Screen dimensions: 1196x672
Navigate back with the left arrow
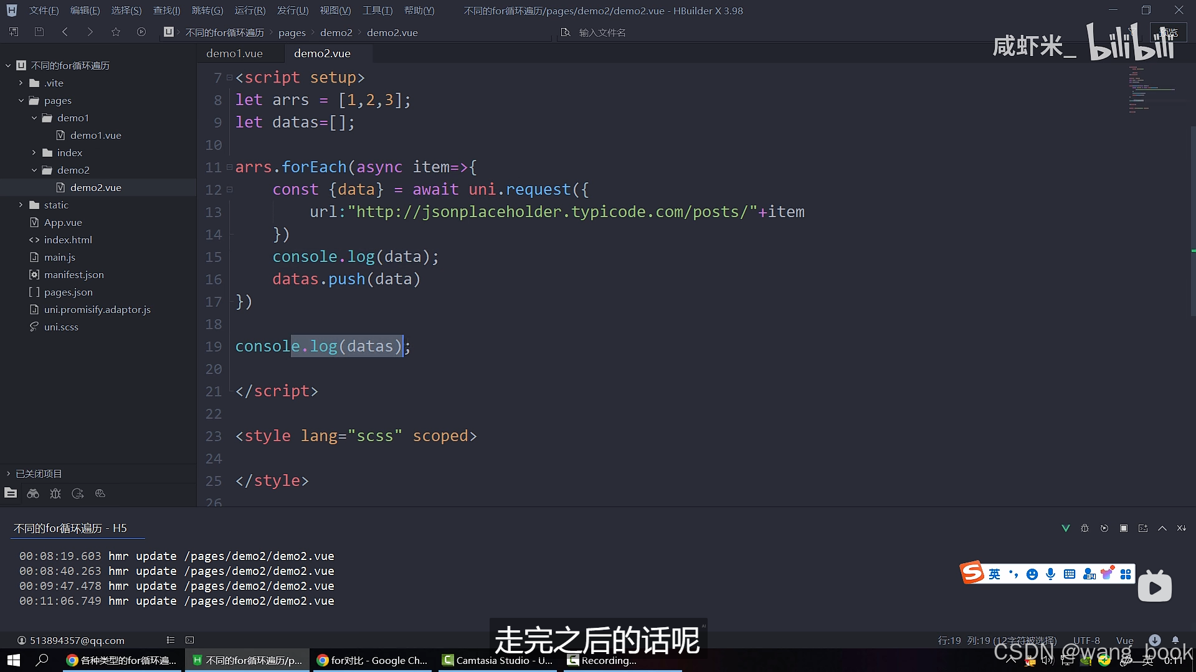click(x=65, y=32)
